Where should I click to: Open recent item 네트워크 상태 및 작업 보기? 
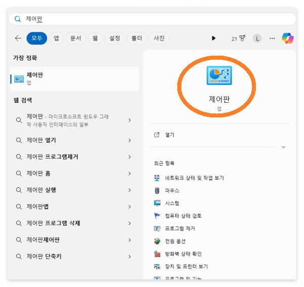point(194,178)
